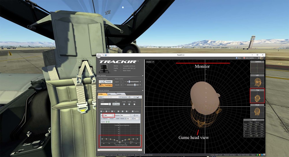The width and height of the screenshot is (289, 157).
Task: Uncheck the Roll motion checkbox
Action: (x=112, y=111)
